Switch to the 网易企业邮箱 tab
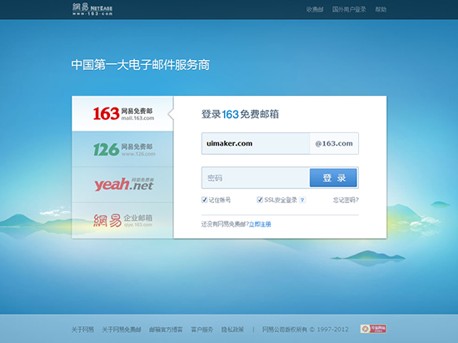Viewport: 458px width, 343px height. [x=122, y=221]
